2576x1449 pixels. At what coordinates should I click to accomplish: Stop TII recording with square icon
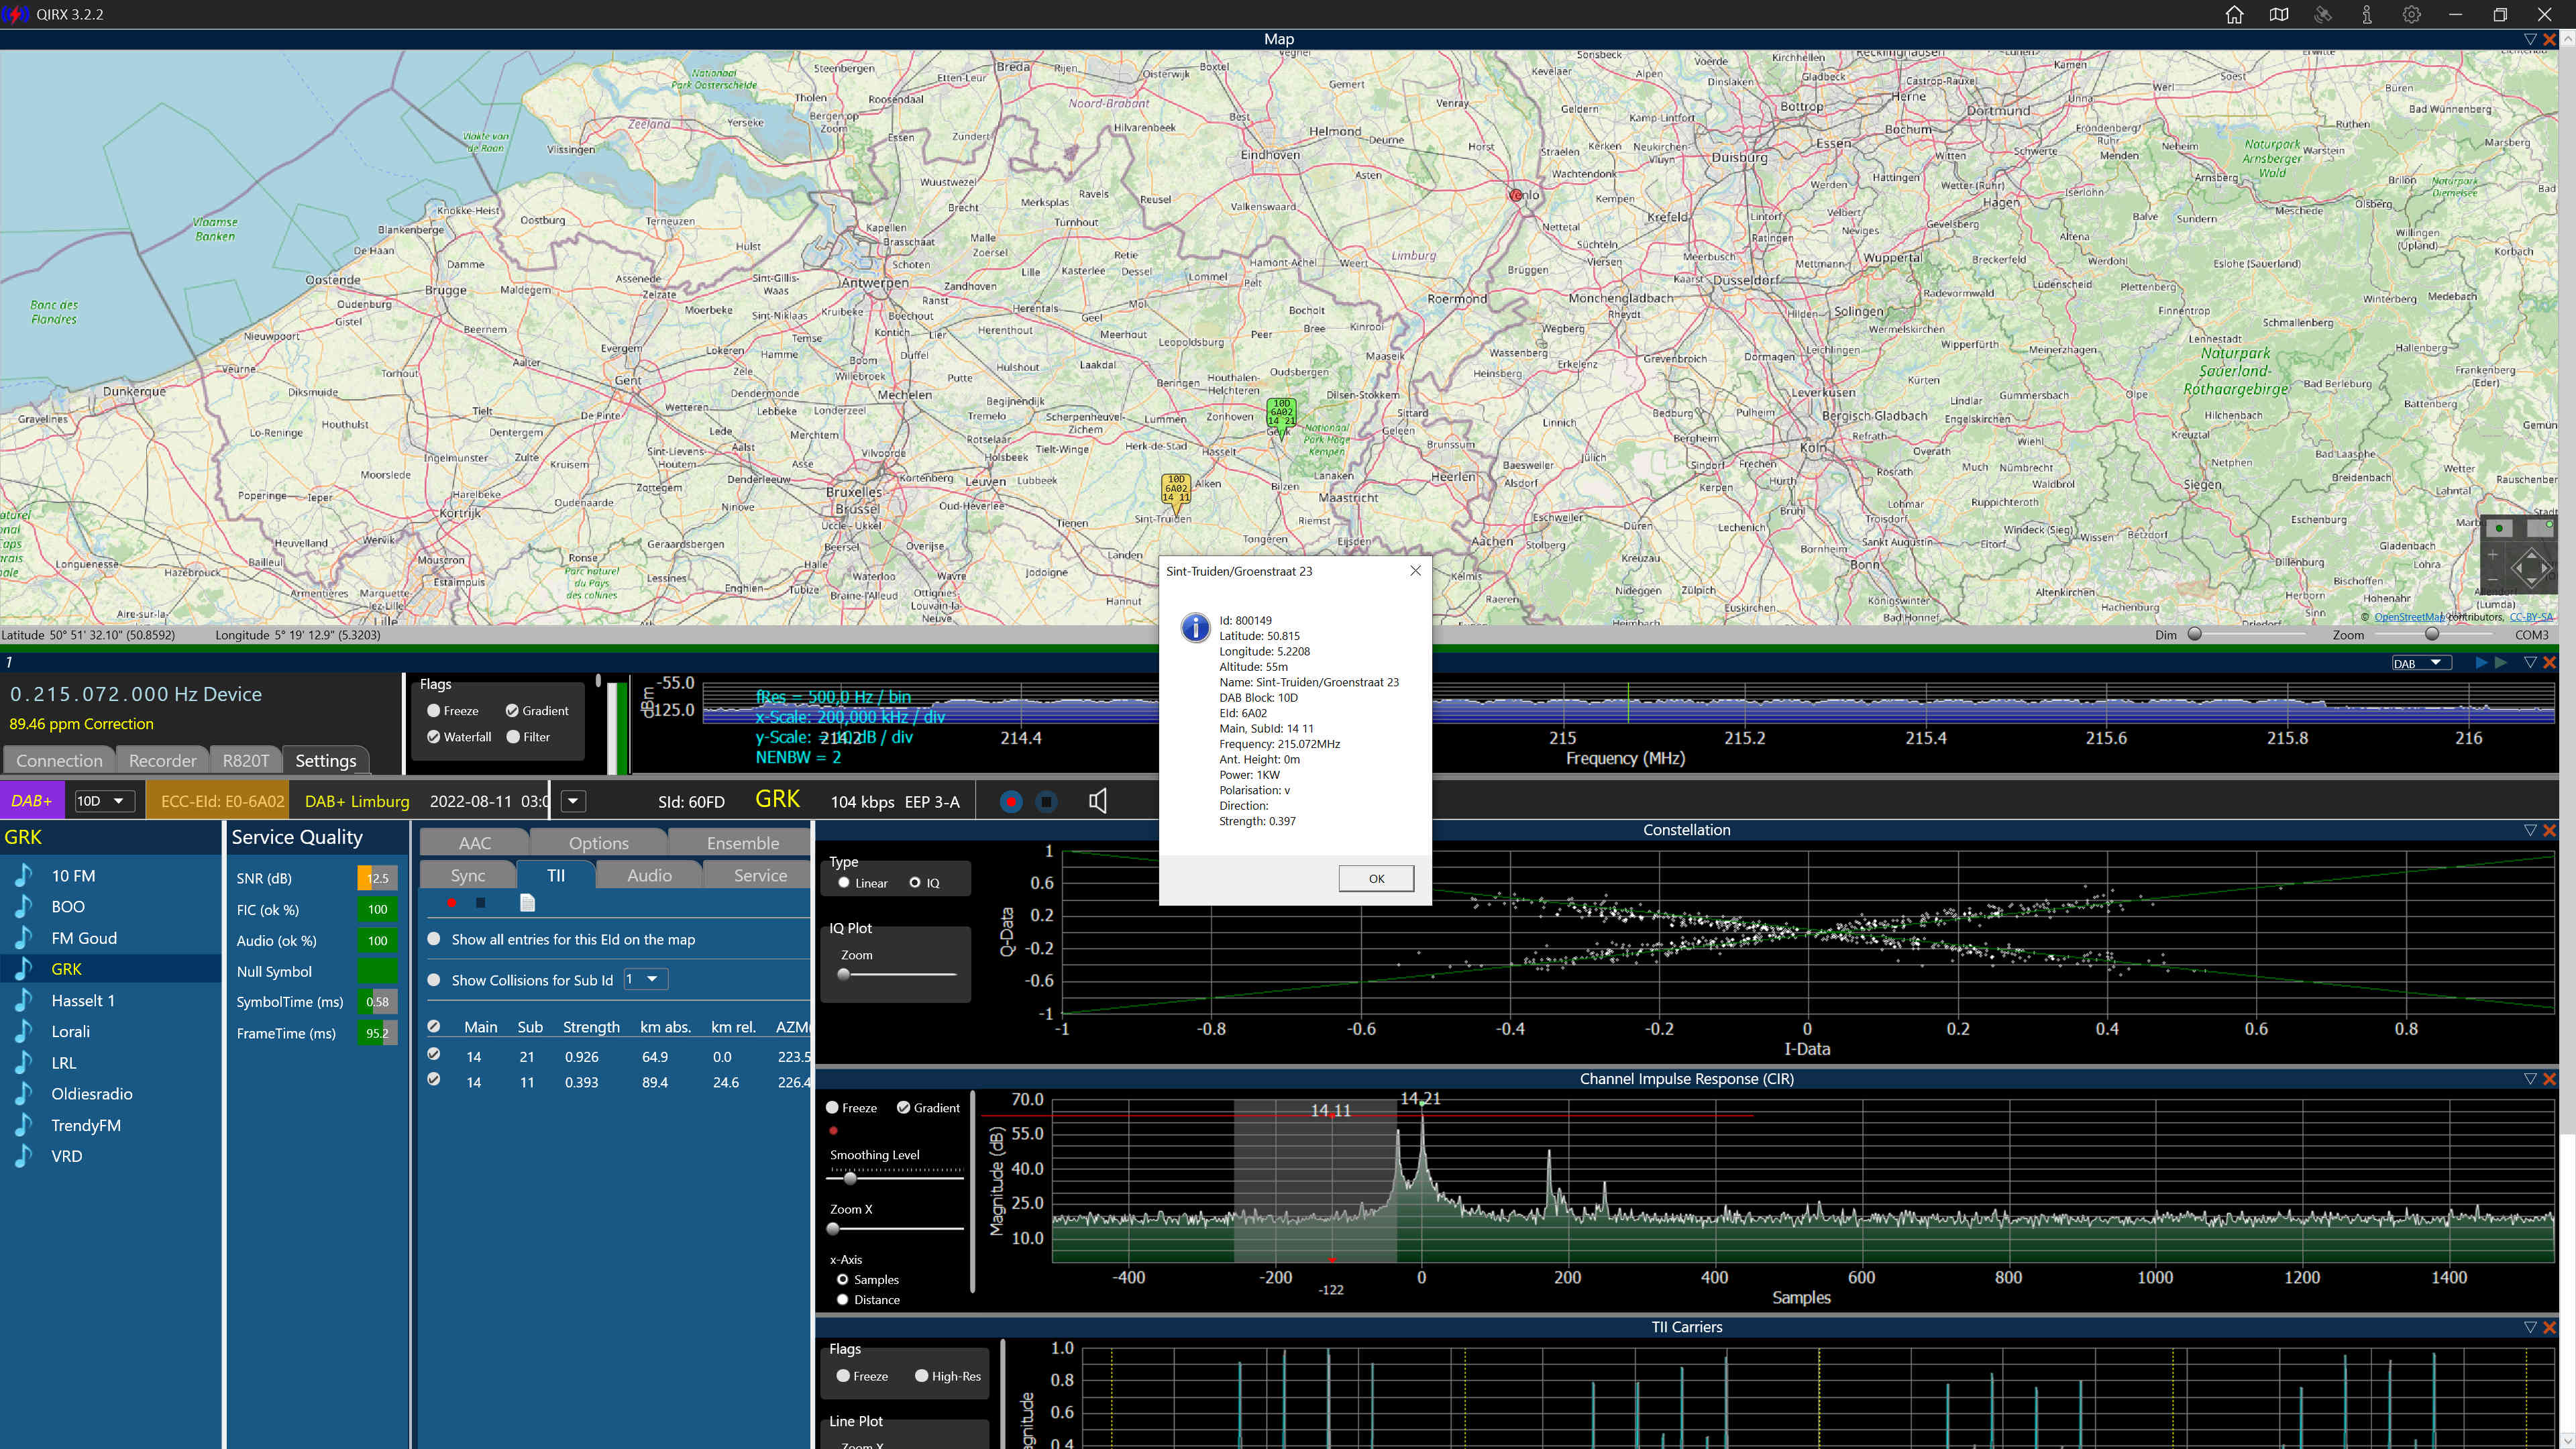point(481,903)
